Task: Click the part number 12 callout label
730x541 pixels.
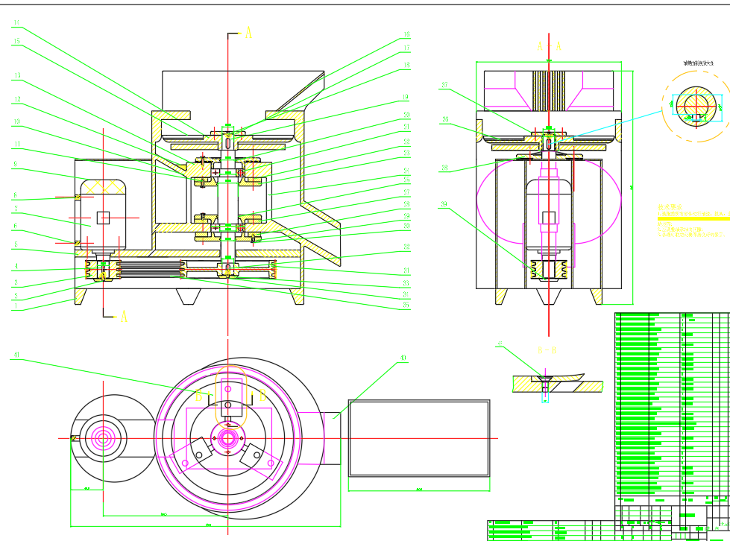Action: [17, 99]
